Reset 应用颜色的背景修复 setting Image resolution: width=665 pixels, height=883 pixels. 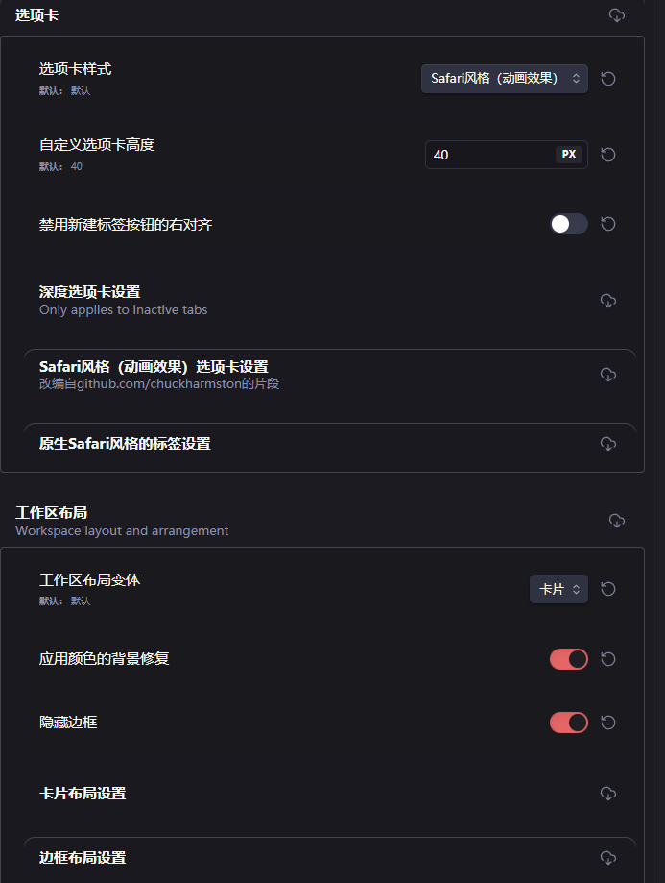coord(607,659)
